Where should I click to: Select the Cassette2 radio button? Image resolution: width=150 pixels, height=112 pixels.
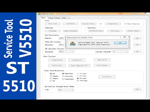click(x=63, y=79)
